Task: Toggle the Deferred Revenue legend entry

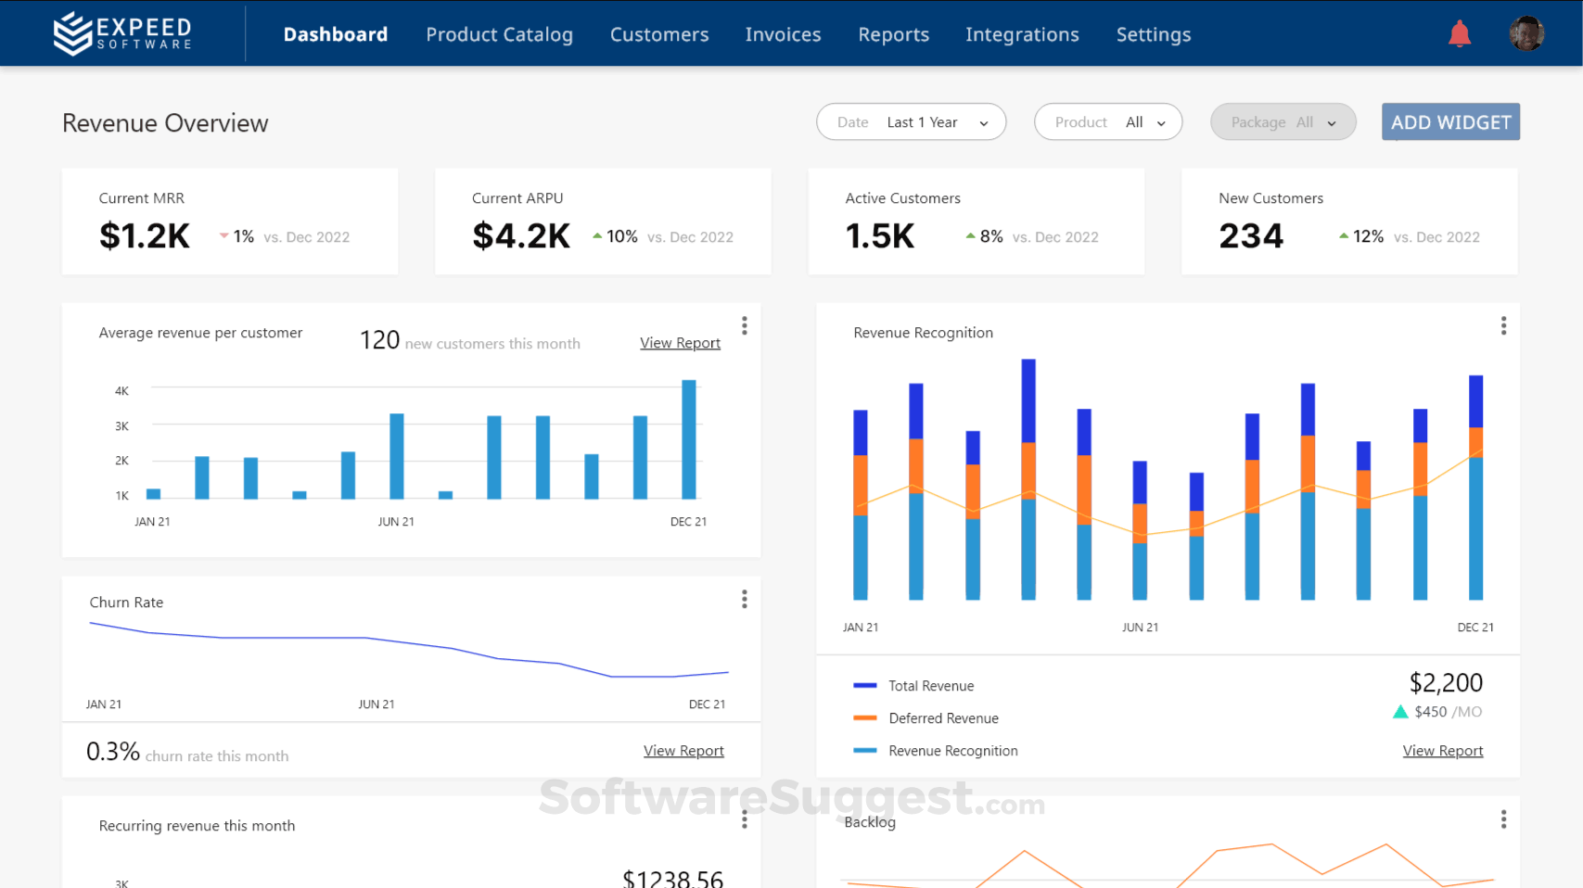Action: pyautogui.click(x=943, y=717)
